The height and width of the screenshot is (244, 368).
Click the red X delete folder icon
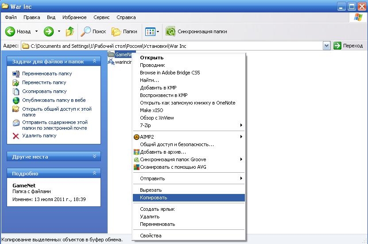(16, 136)
